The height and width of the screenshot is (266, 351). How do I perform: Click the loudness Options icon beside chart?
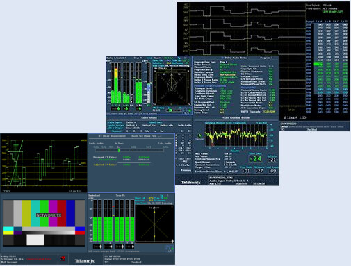click(x=199, y=137)
